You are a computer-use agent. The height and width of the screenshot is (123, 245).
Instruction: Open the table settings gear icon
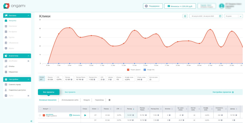click(x=110, y=100)
